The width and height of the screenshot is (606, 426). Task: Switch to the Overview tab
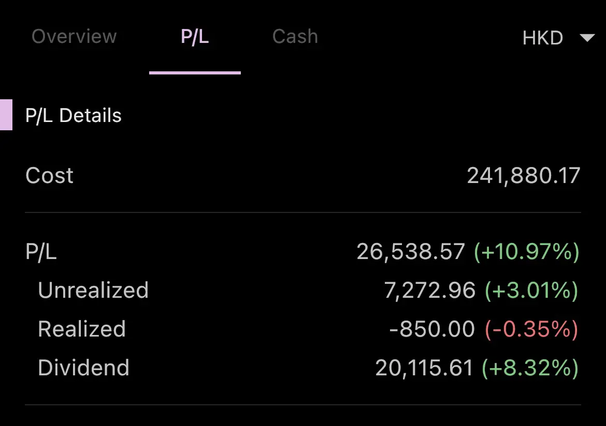(74, 37)
